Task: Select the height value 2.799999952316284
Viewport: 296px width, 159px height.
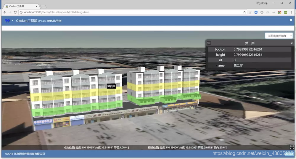Action: pyautogui.click(x=248, y=55)
